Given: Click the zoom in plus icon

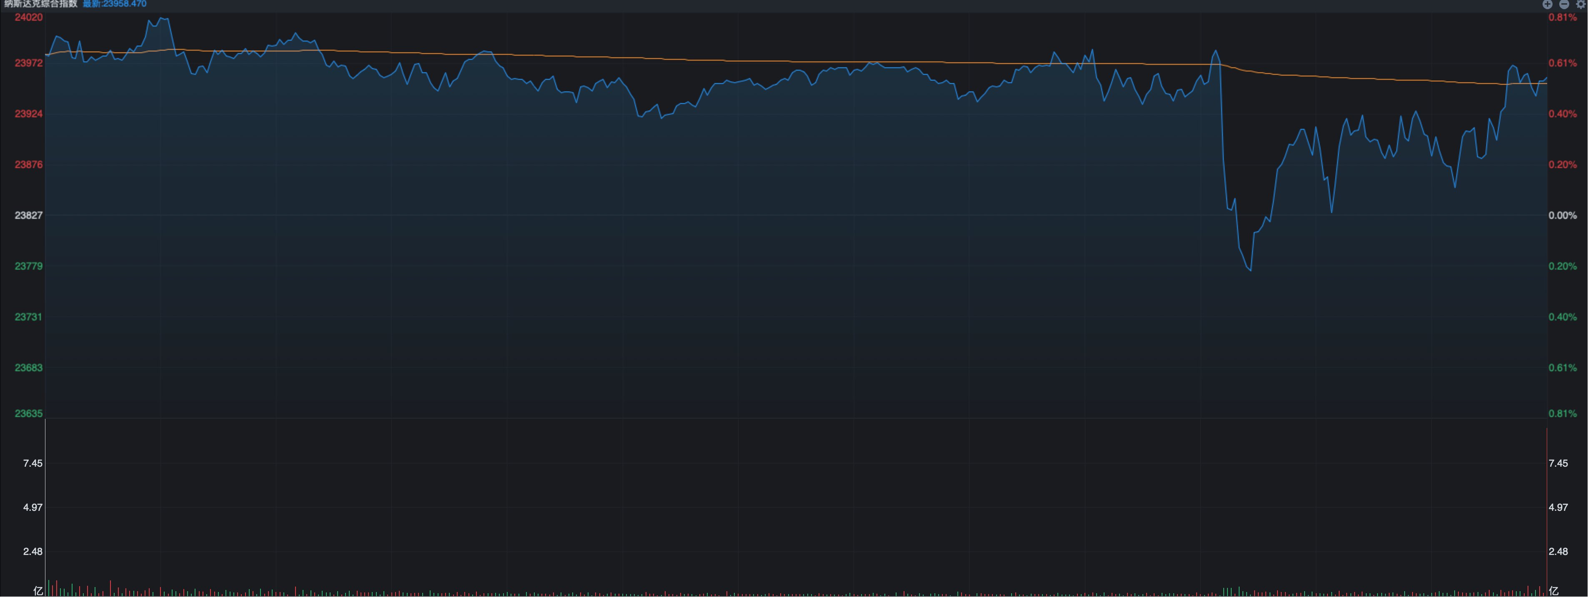Looking at the screenshot, I should (1547, 4).
